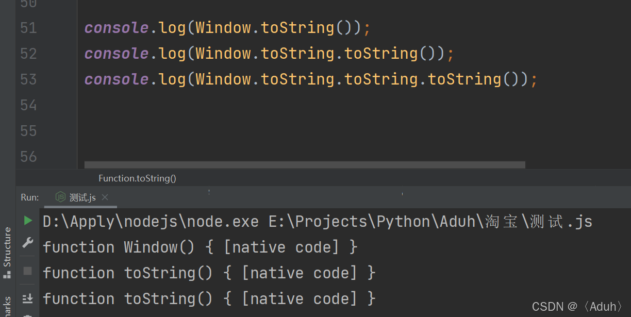Select line number 51 in the gutter
The width and height of the screenshot is (631, 317).
(28, 27)
